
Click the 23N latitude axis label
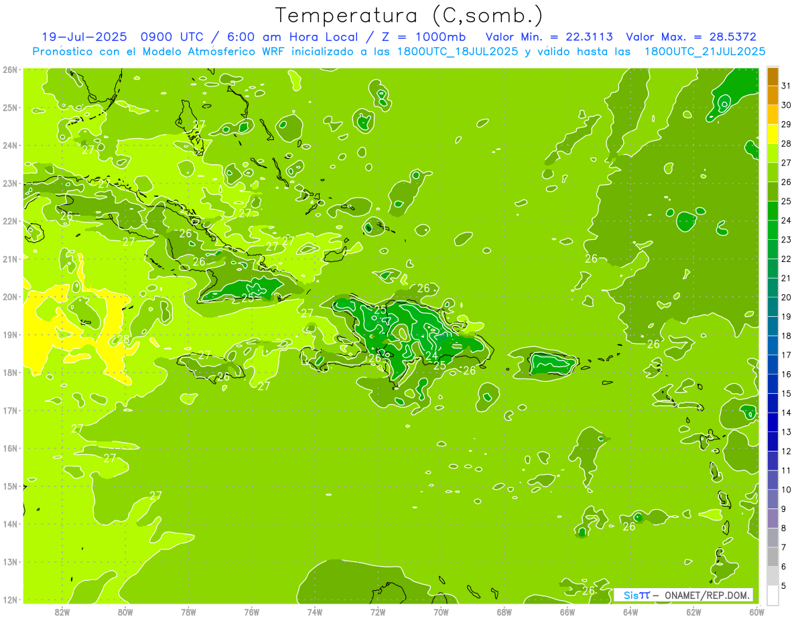9,184
